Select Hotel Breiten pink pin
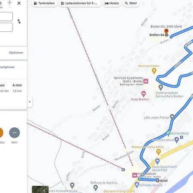The image size is (193, 193). [144, 94]
